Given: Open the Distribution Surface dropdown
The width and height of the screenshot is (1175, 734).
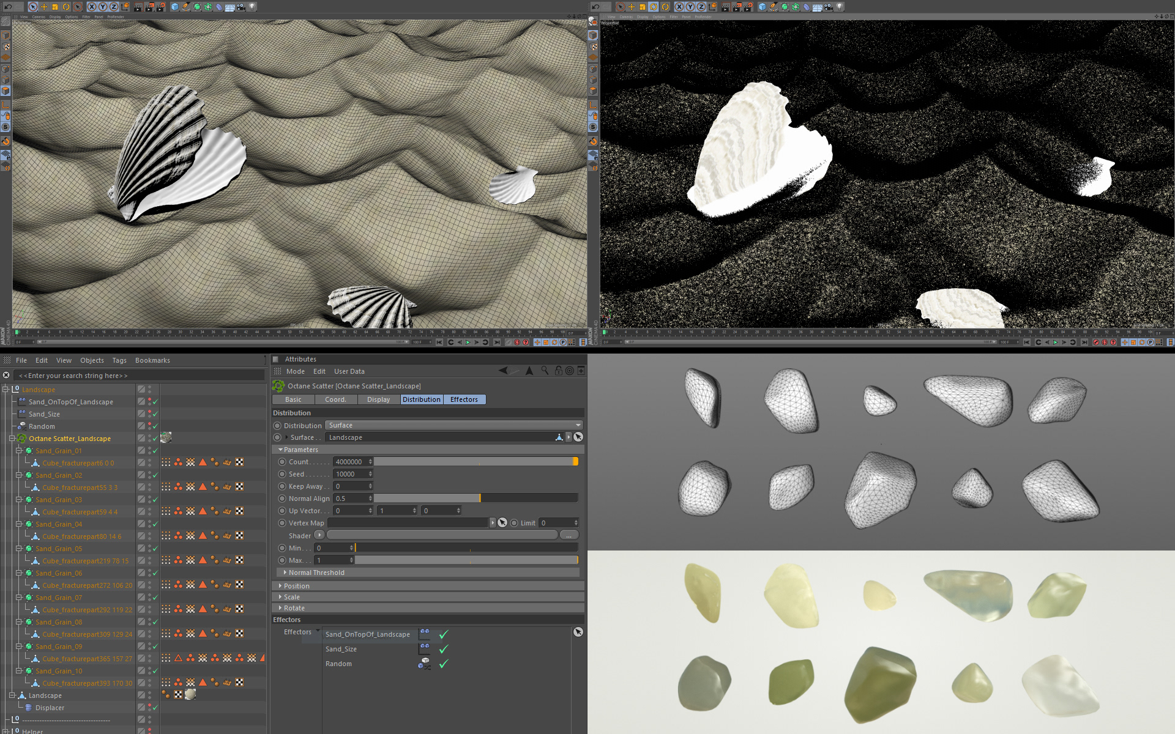Looking at the screenshot, I should click(454, 425).
